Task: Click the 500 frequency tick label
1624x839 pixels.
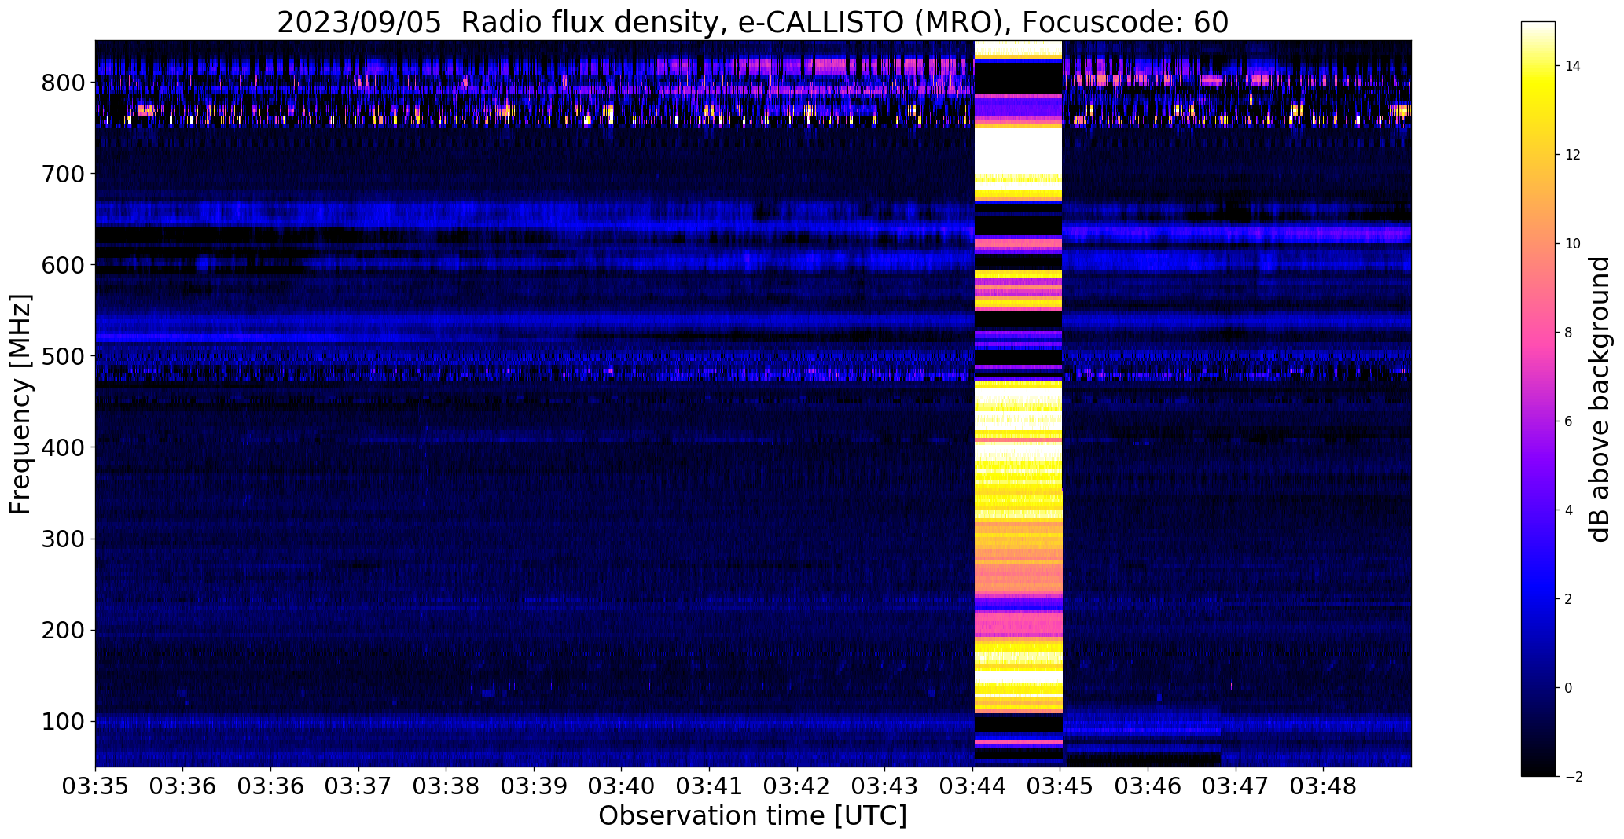Action: (x=63, y=356)
